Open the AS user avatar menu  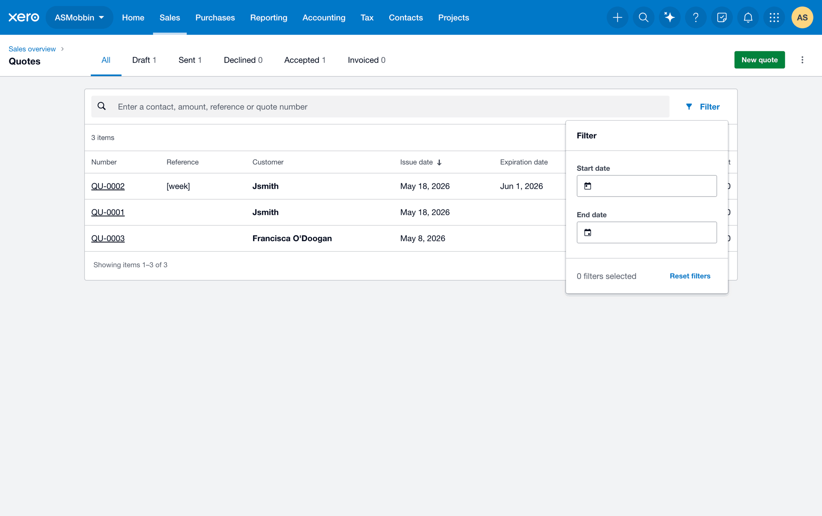point(802,18)
